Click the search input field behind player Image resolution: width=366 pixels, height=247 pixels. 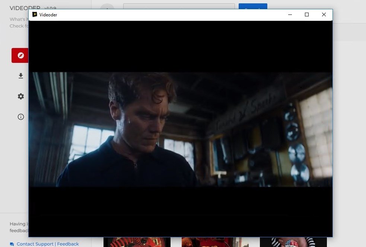point(179,6)
